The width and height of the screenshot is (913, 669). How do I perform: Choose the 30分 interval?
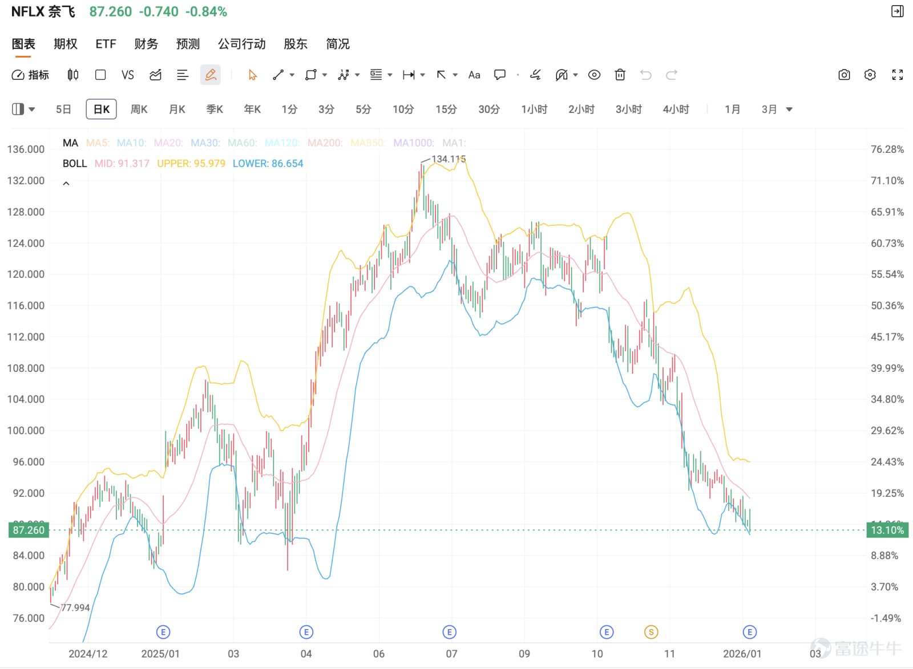pyautogui.click(x=489, y=109)
